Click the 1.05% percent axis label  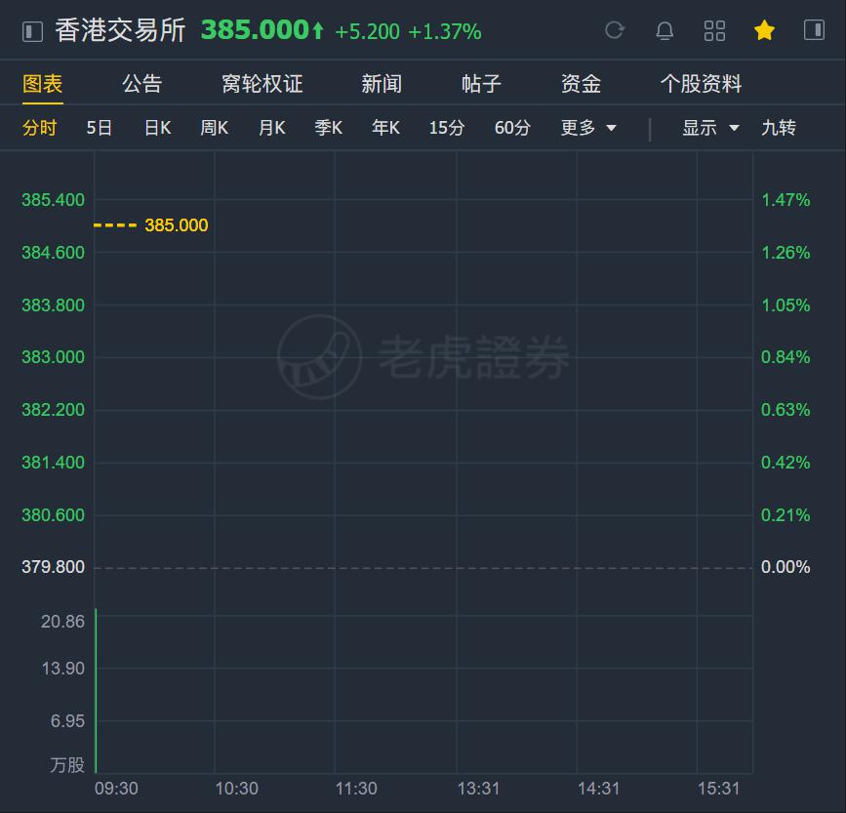point(786,305)
